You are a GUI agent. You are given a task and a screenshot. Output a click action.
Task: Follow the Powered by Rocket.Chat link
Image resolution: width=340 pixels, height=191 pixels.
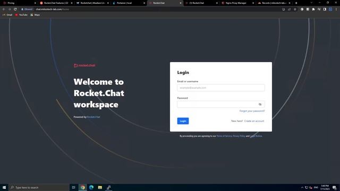[93, 117]
